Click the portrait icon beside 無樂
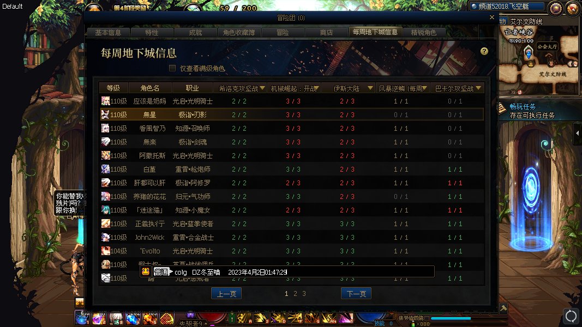582x327 pixels. (x=105, y=142)
